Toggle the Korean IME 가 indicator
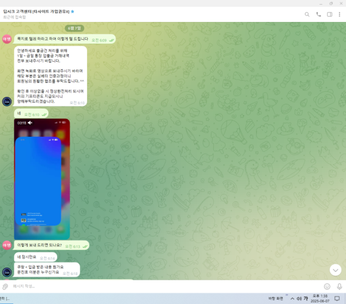The height and width of the screenshot is (304, 346). click(x=306, y=298)
